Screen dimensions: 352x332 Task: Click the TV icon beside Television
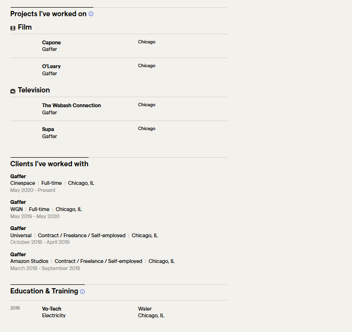13,91
